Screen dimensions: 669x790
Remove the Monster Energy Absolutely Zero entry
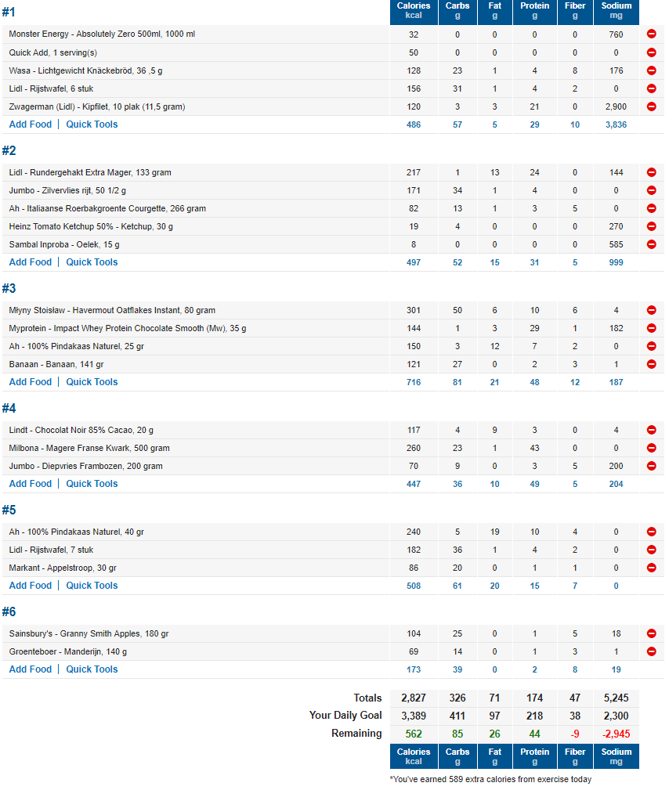pos(651,34)
